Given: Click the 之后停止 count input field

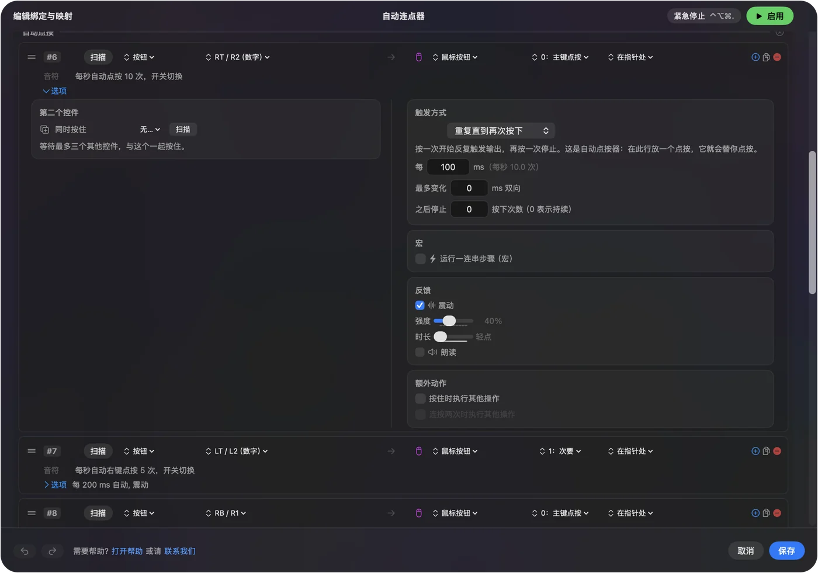Looking at the screenshot, I should [469, 209].
